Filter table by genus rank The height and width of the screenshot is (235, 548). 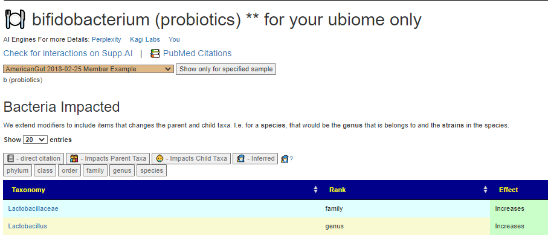click(122, 170)
